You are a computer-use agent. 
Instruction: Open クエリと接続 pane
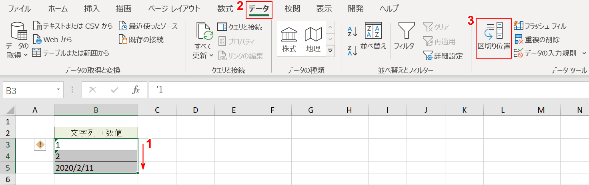[x=240, y=27]
